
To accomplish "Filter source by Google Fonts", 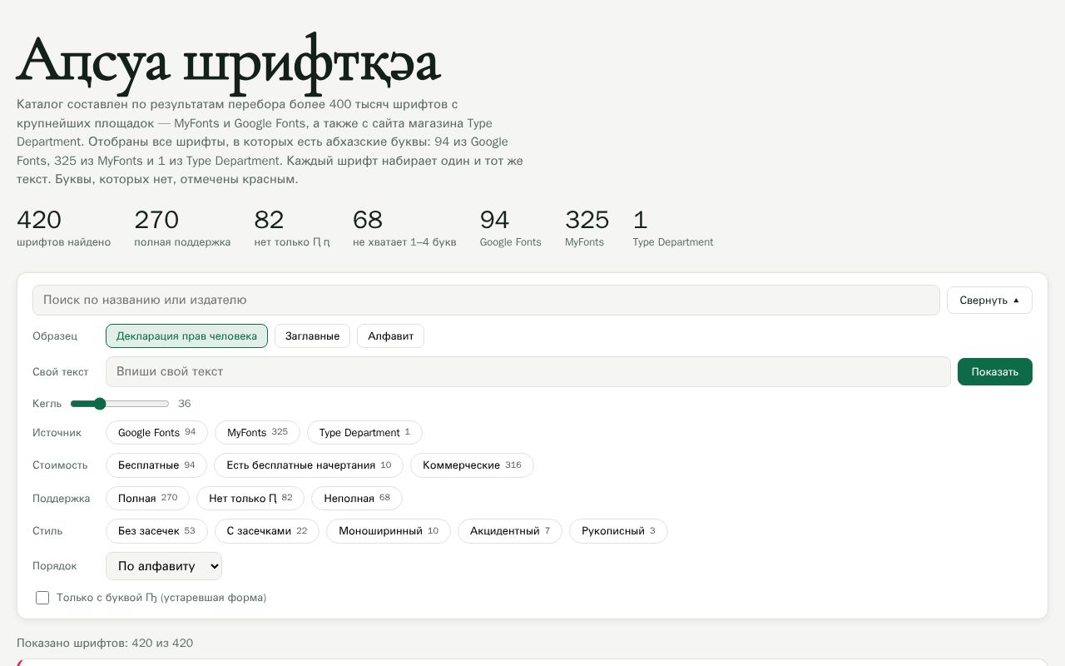I will point(156,432).
